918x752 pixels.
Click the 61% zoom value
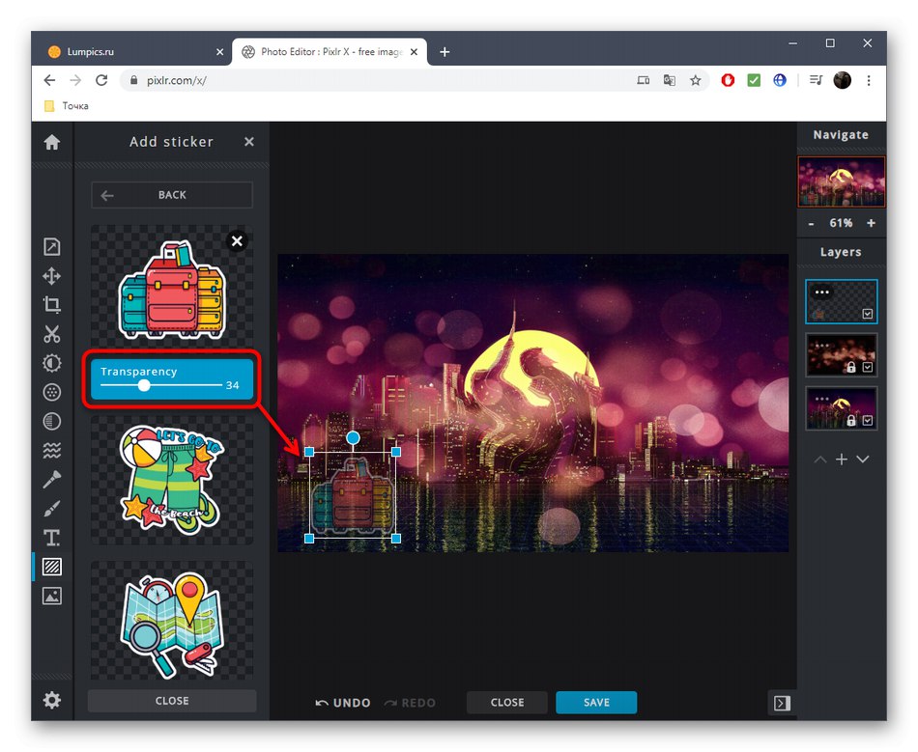(841, 223)
